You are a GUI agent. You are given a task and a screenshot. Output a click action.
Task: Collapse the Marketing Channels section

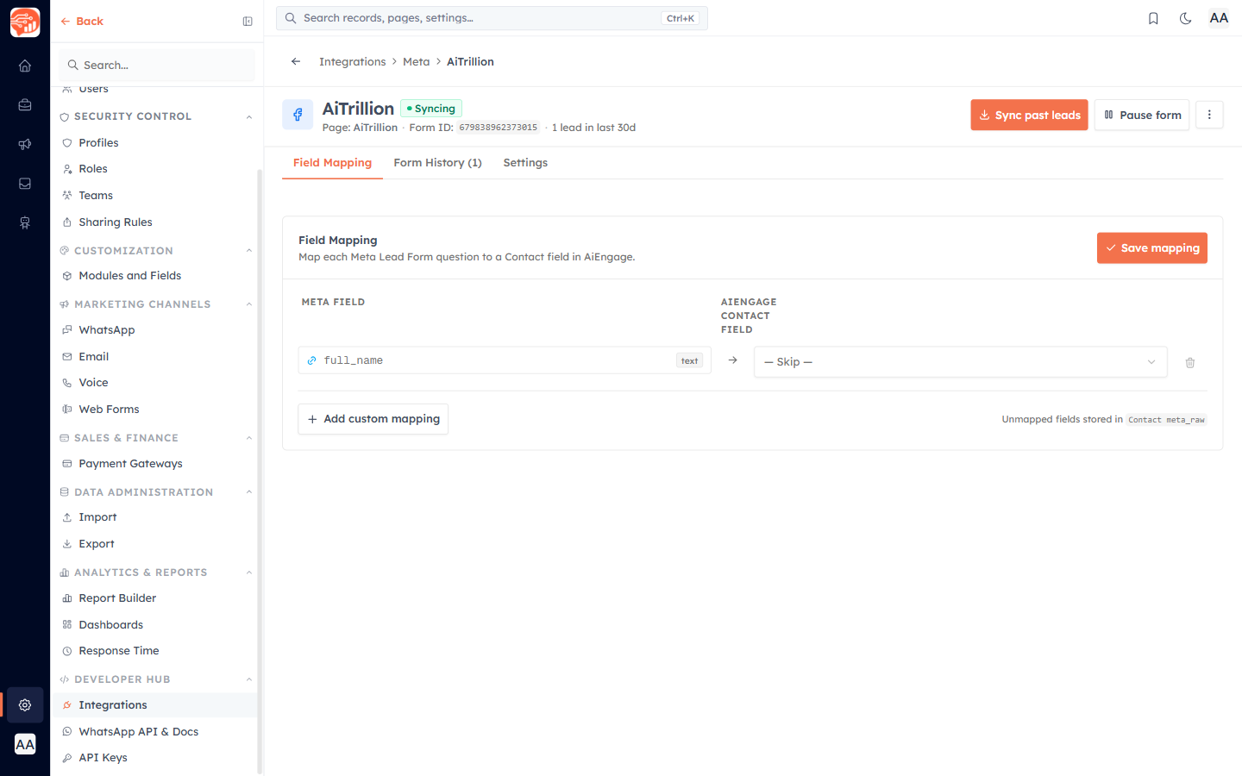(249, 304)
